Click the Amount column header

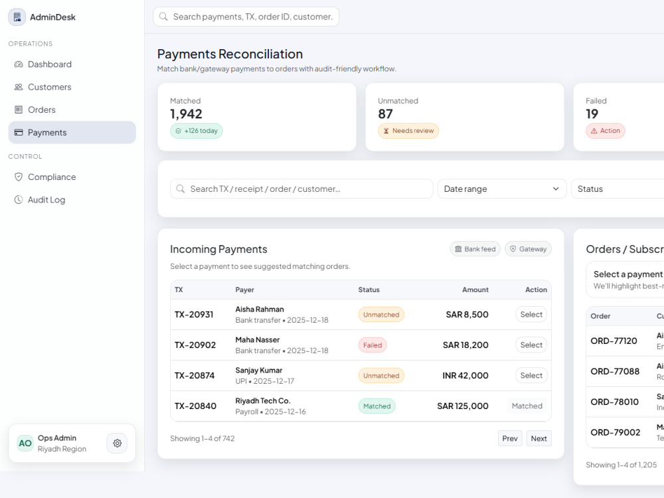[x=475, y=290]
